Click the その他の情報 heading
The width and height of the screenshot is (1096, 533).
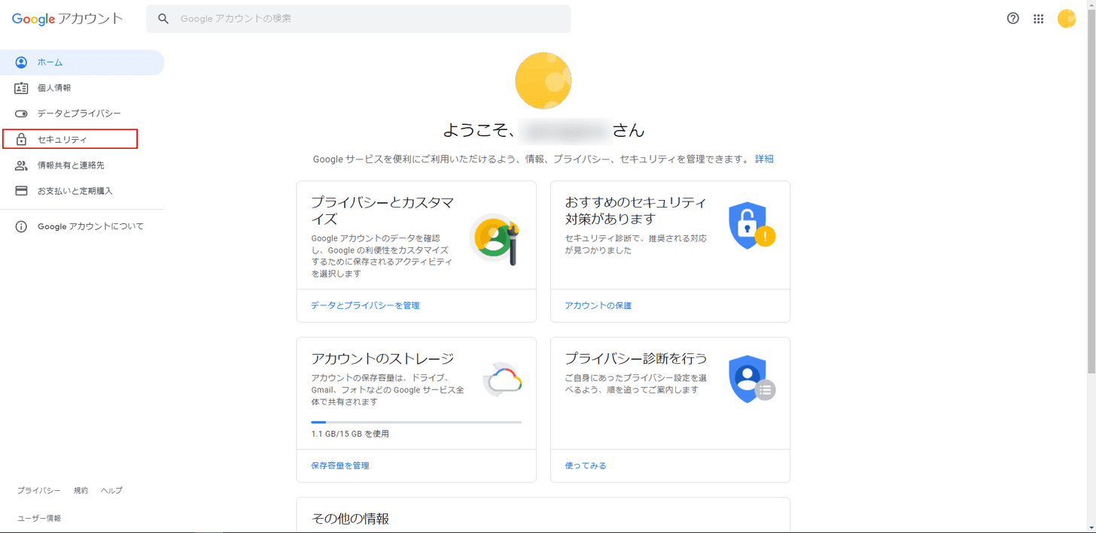(350, 519)
